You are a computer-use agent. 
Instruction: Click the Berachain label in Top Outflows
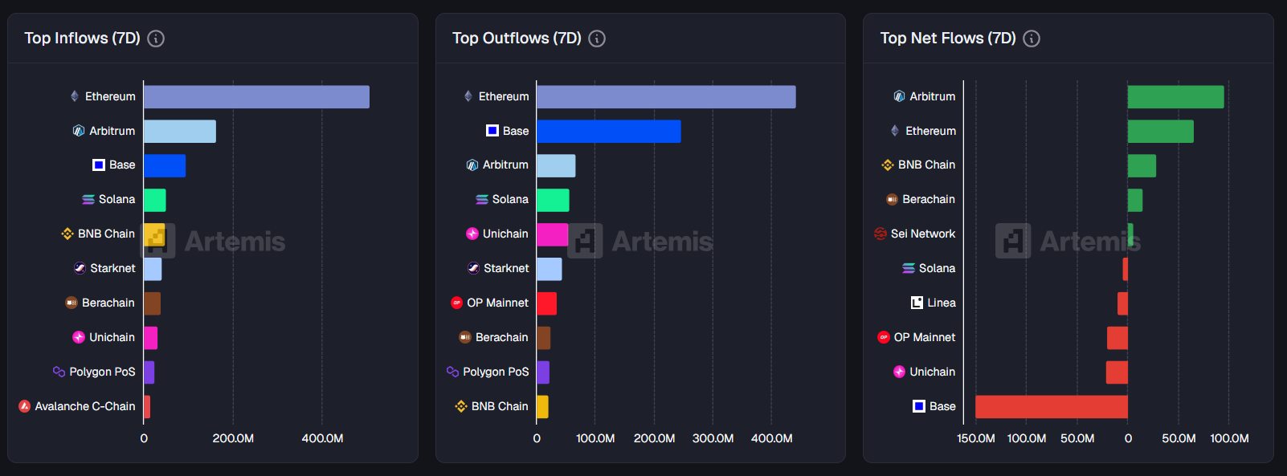502,337
